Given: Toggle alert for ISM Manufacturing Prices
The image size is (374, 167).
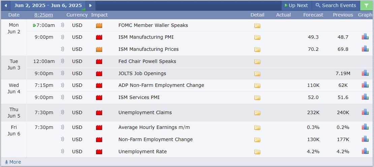Looking at the screenshot, I should coord(62,49).
